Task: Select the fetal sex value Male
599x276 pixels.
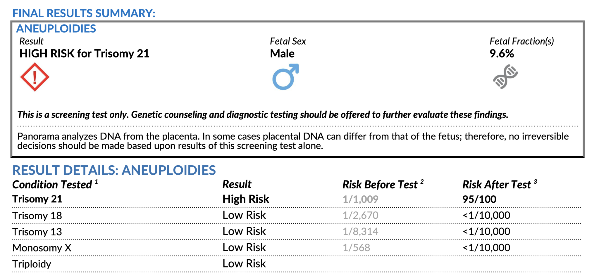Action: [282, 54]
